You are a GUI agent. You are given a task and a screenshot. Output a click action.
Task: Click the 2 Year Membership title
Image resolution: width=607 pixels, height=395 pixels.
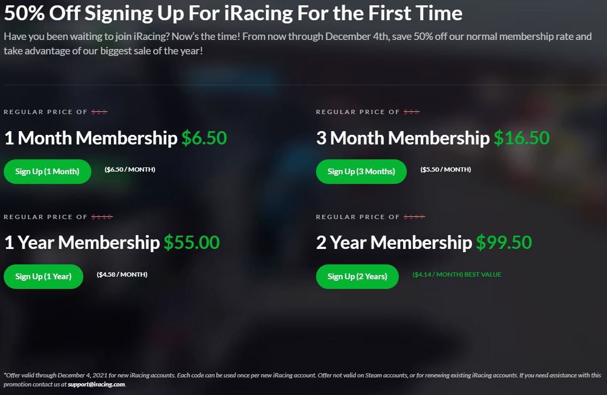coord(394,243)
